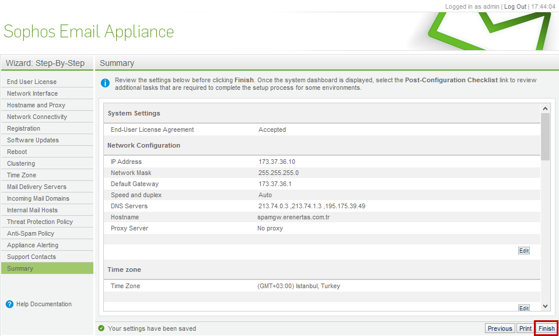Viewport: 559px width, 336px height.
Task: Click the 'Logged in as admin' text
Action: click(x=473, y=6)
